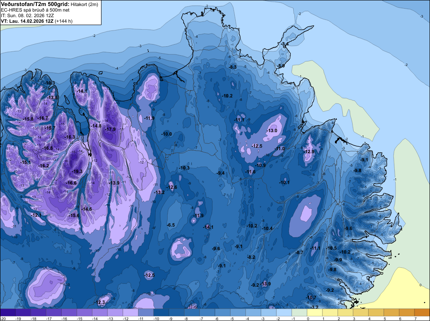Pick the -13.2 temperature label
Viewport: 430px width, 321px height.
(x=160, y=192)
